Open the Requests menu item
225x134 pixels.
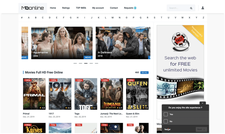pyautogui.click(x=128, y=8)
